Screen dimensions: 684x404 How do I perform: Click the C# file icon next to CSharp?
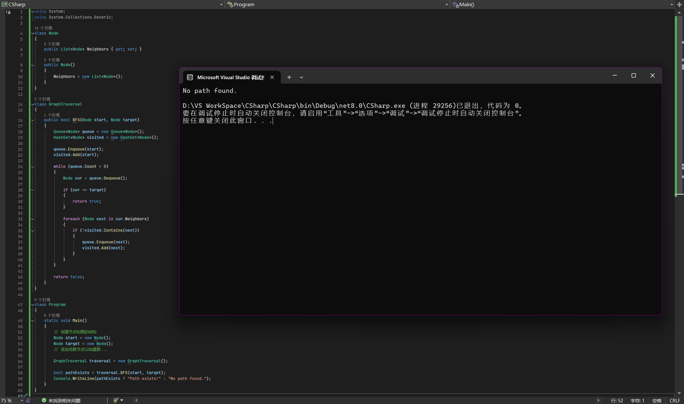pyautogui.click(x=5, y=4)
